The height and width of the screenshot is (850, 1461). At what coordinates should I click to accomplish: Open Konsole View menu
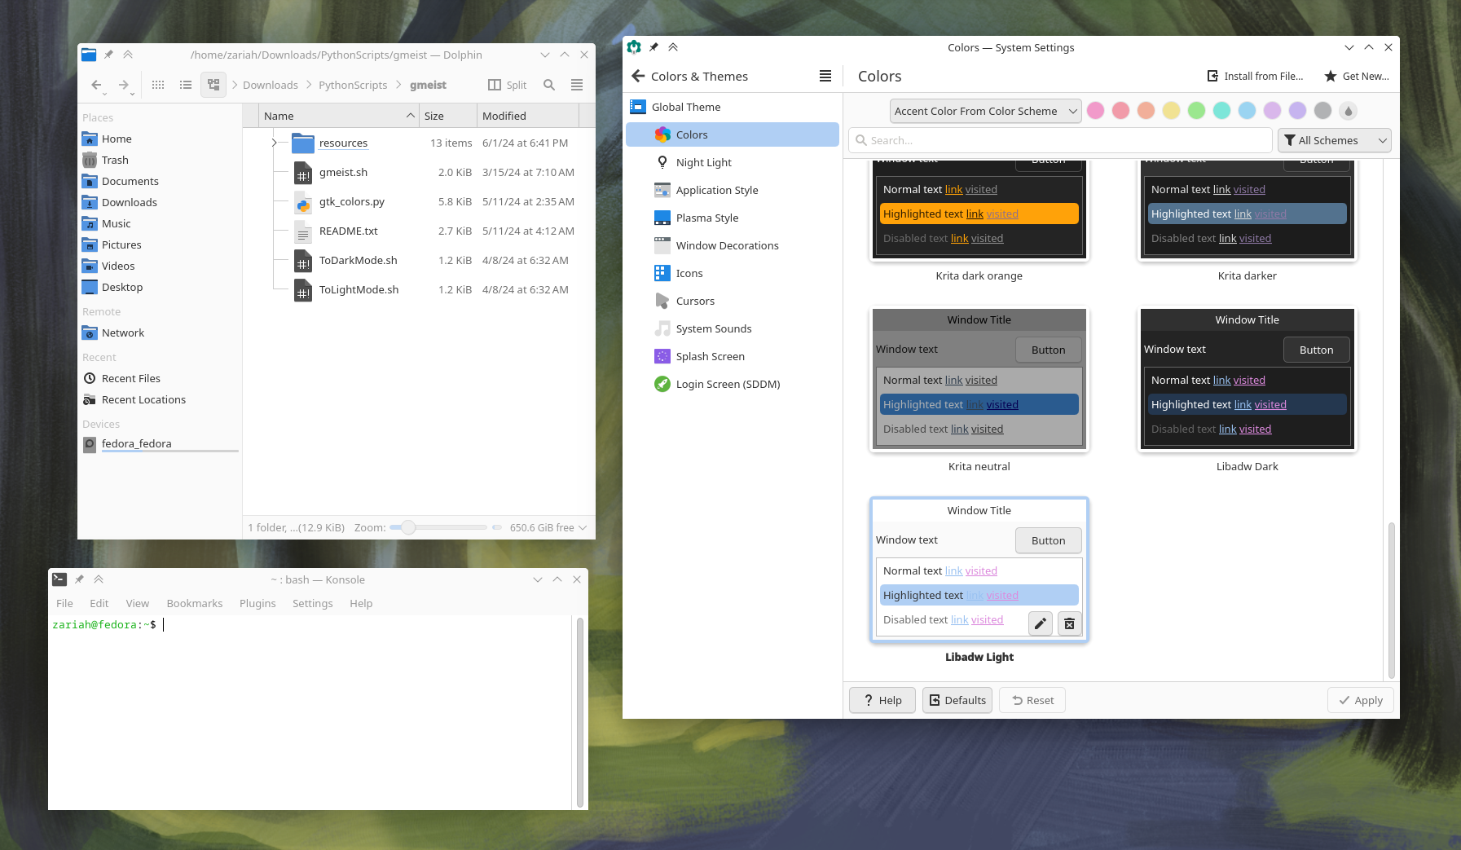tap(138, 603)
